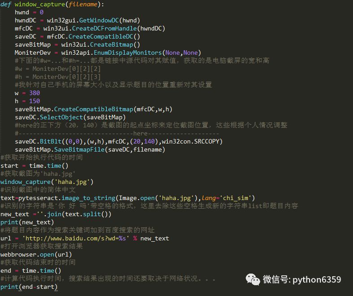Click the end = time.time() line
Screen dimensions: 353x296
[31, 270]
